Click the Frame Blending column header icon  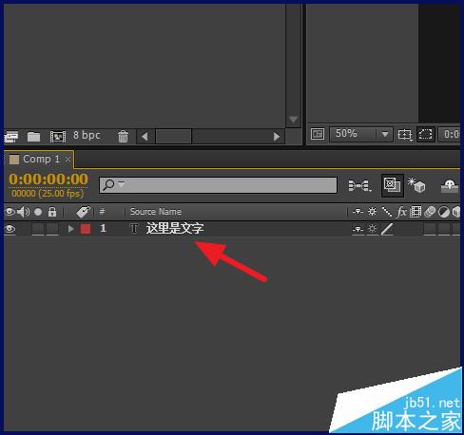tap(416, 212)
